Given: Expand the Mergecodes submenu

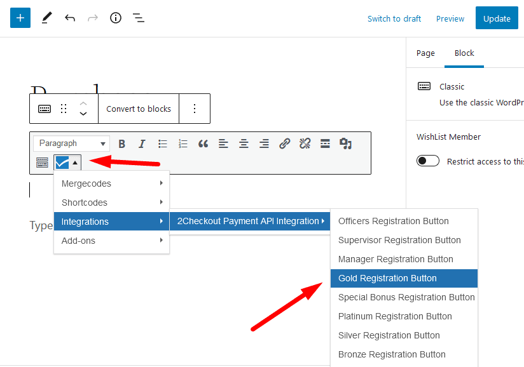Looking at the screenshot, I should tap(112, 183).
